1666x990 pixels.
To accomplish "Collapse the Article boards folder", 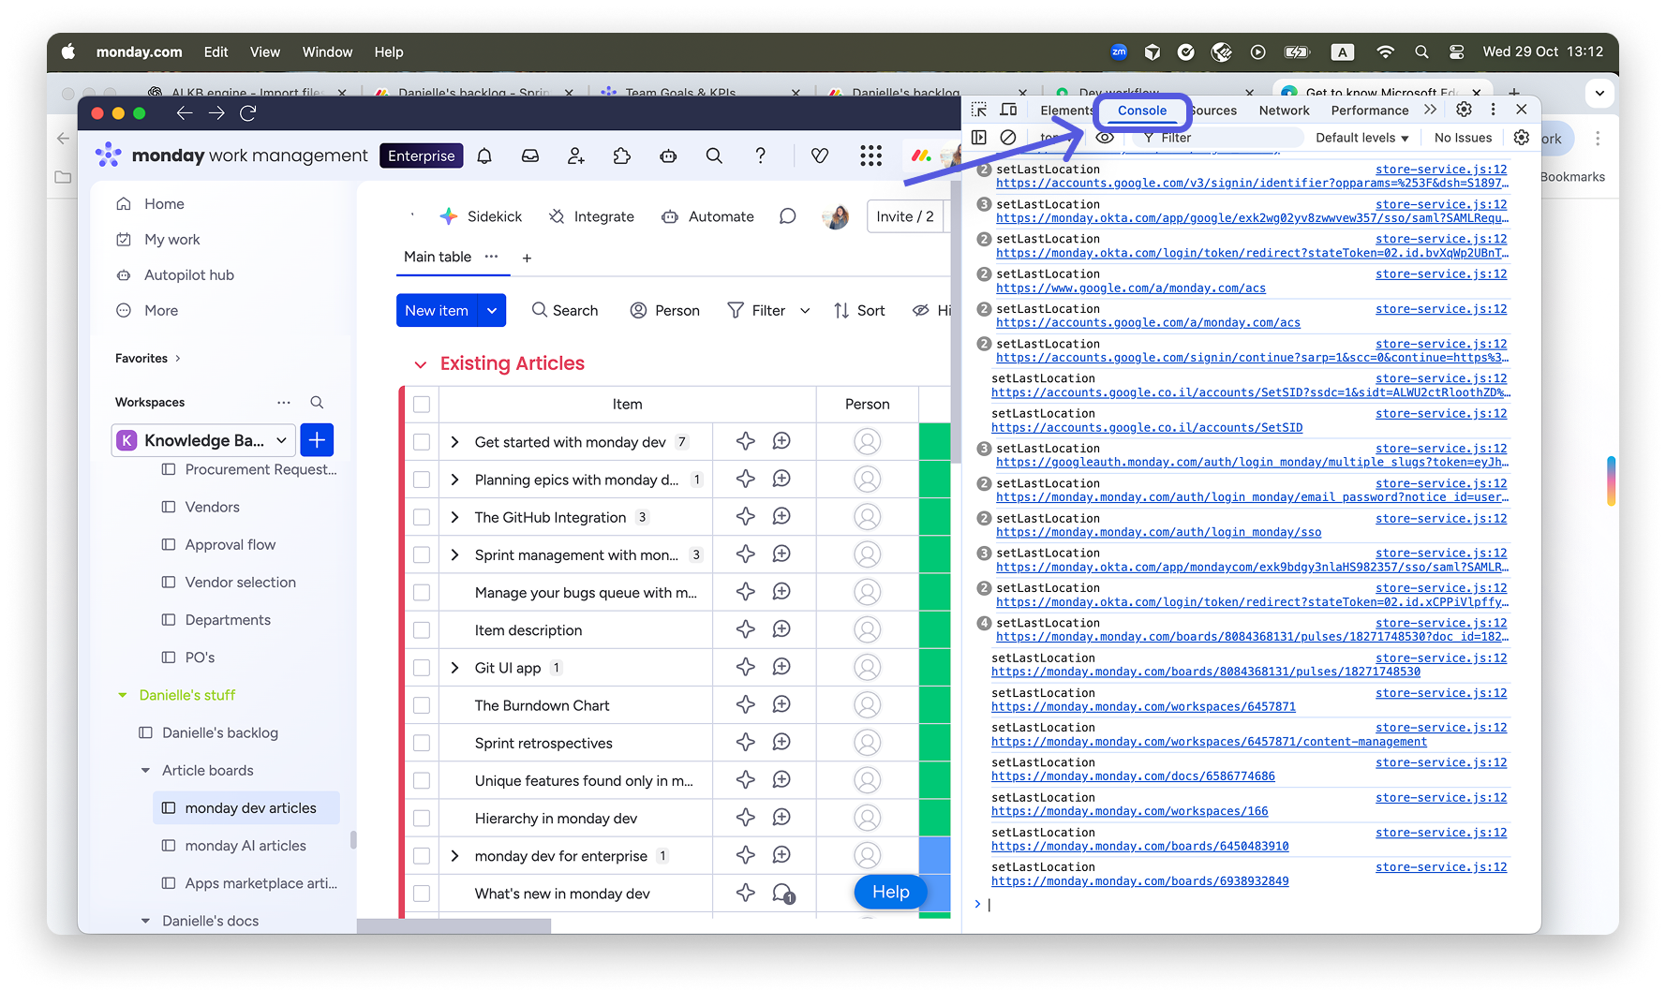I will [145, 771].
